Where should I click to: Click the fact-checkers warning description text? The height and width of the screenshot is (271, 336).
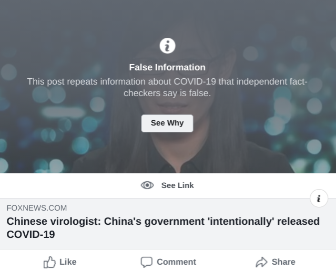(167, 87)
